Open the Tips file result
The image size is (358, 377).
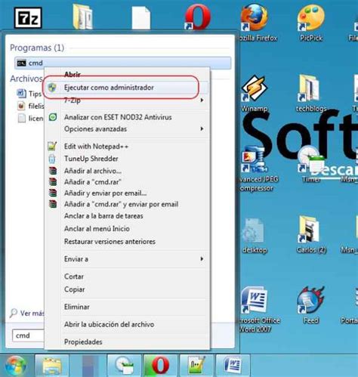[29, 94]
